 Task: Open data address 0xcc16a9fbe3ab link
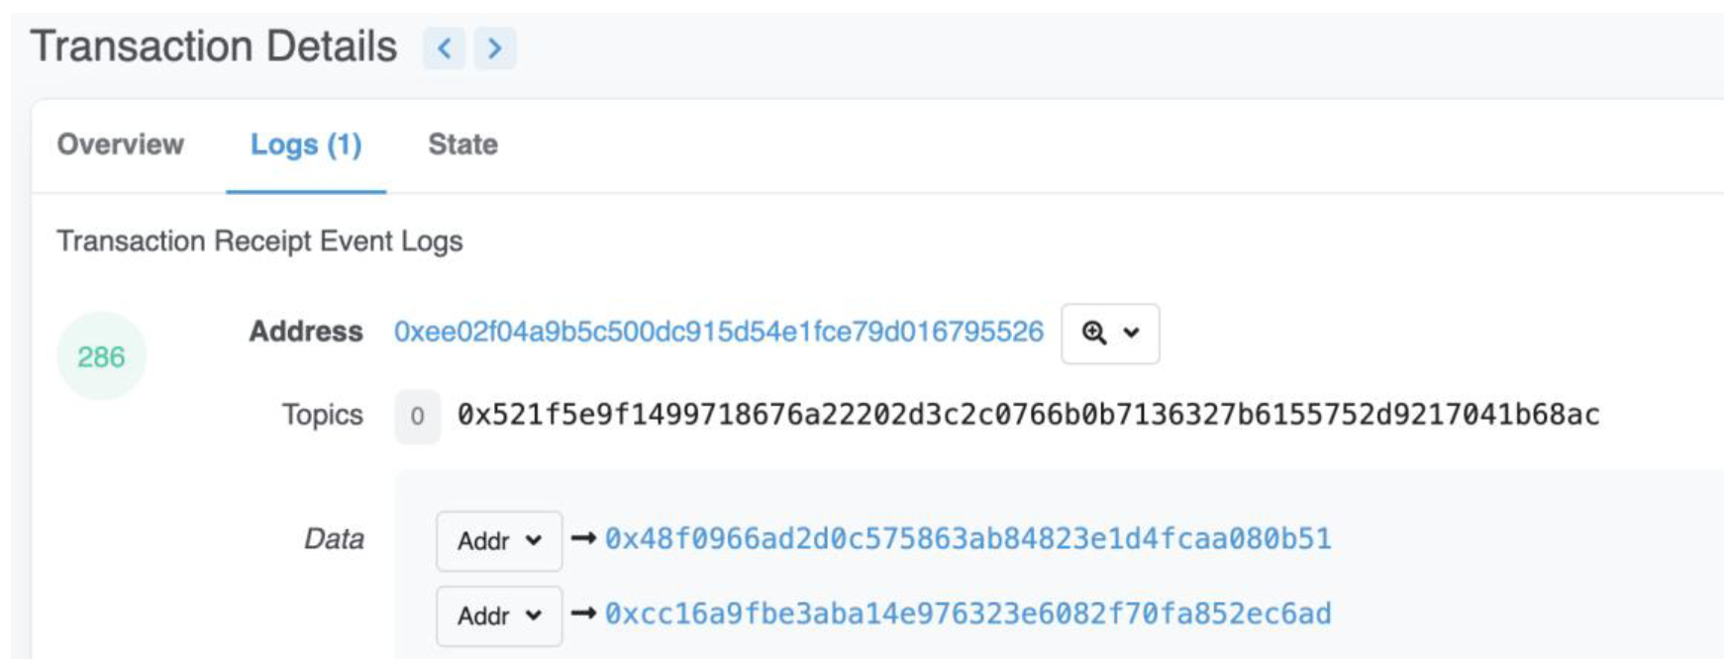pyautogui.click(x=968, y=614)
